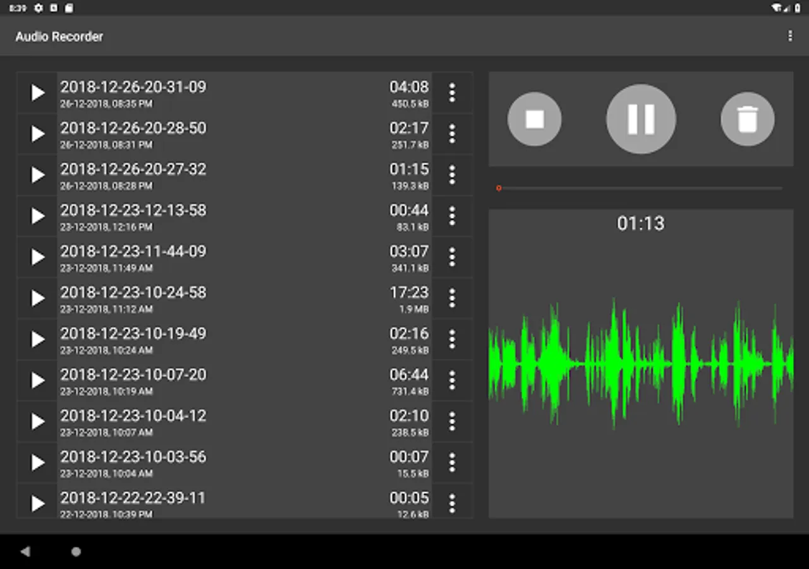Play the 2018-12-23-10-19-49 recording
809x569 pixels.
(x=37, y=340)
